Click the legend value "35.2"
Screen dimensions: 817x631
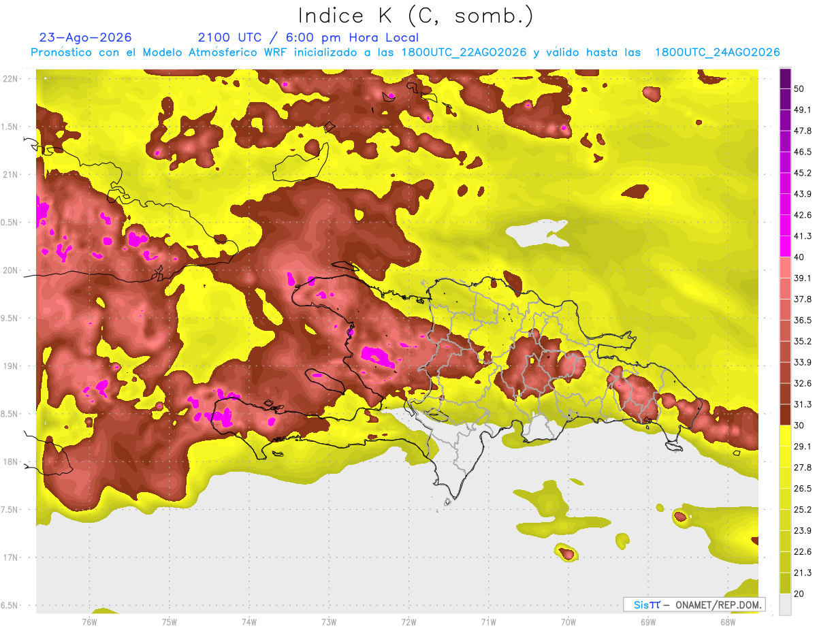(x=802, y=341)
